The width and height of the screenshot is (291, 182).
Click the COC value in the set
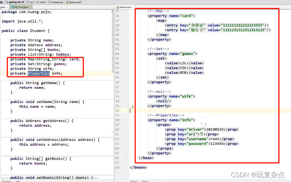tap(184, 68)
